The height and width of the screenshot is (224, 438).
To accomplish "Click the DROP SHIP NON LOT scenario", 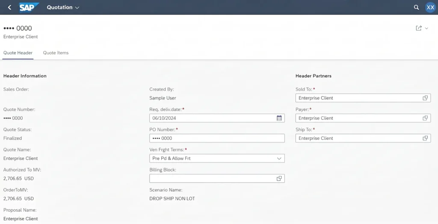I will pyautogui.click(x=172, y=199).
